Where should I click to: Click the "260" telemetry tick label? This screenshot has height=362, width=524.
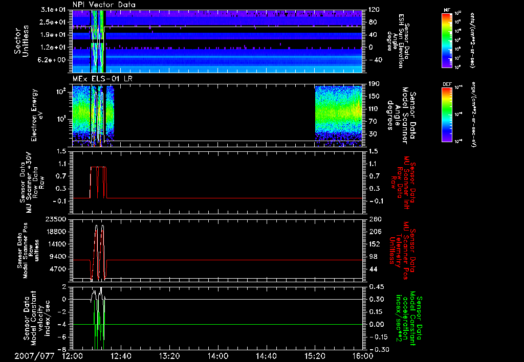pyautogui.click(x=374, y=219)
